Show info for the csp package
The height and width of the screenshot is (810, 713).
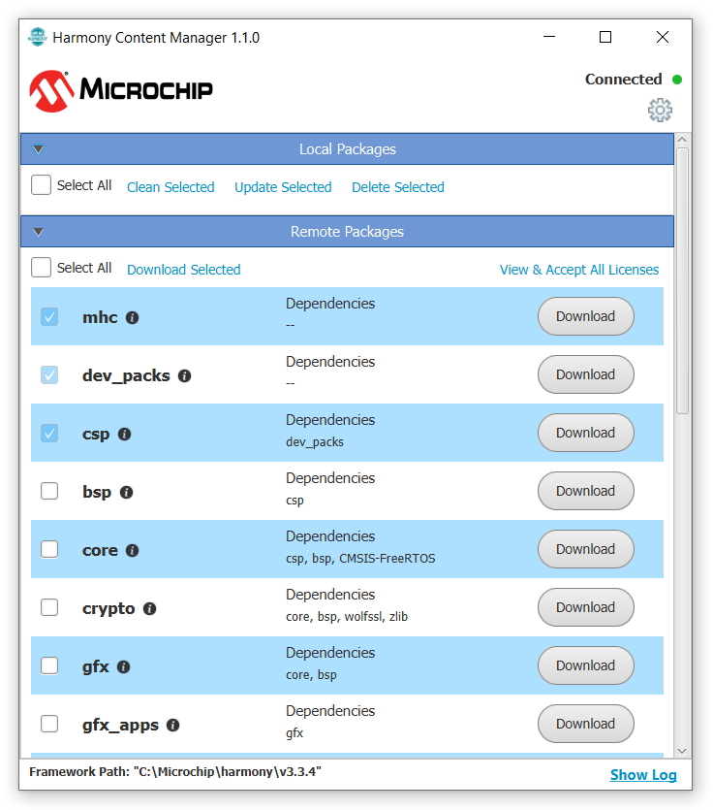pyautogui.click(x=124, y=434)
